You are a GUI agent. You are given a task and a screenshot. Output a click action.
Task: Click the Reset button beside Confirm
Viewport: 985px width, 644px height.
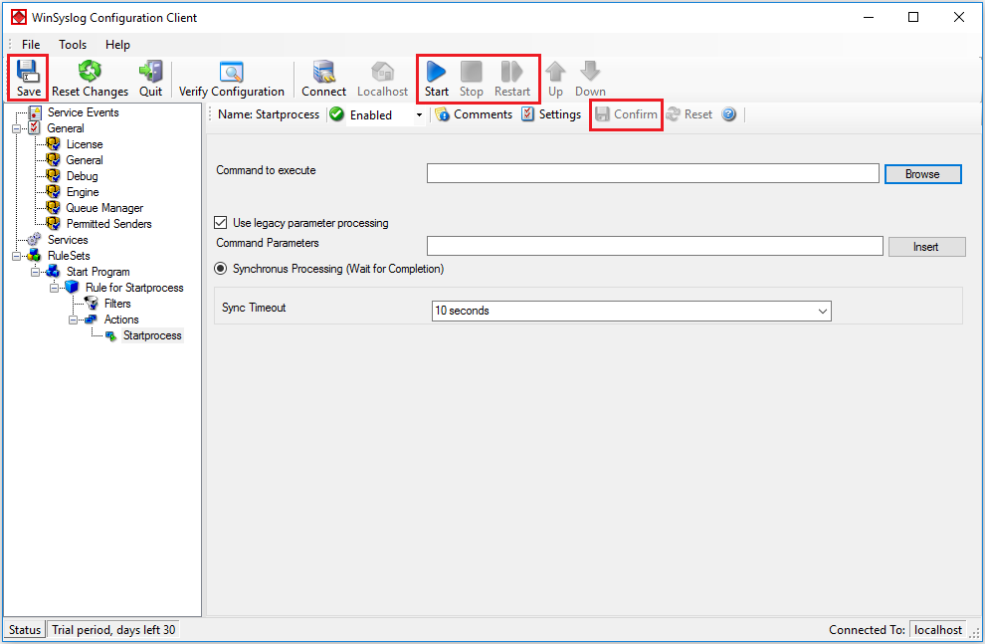pyautogui.click(x=689, y=114)
